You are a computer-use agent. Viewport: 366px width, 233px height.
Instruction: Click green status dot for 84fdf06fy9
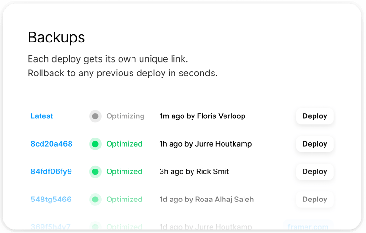point(95,171)
